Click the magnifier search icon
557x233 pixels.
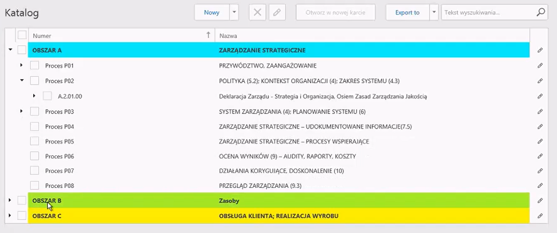pyautogui.click(x=540, y=13)
